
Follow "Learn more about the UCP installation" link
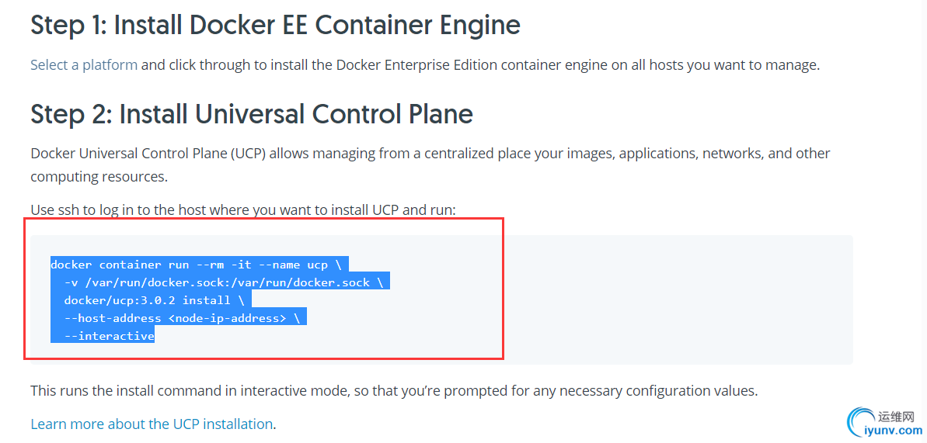point(152,424)
